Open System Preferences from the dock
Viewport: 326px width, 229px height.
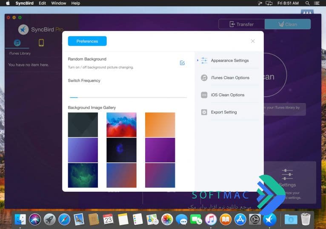tap(255, 219)
